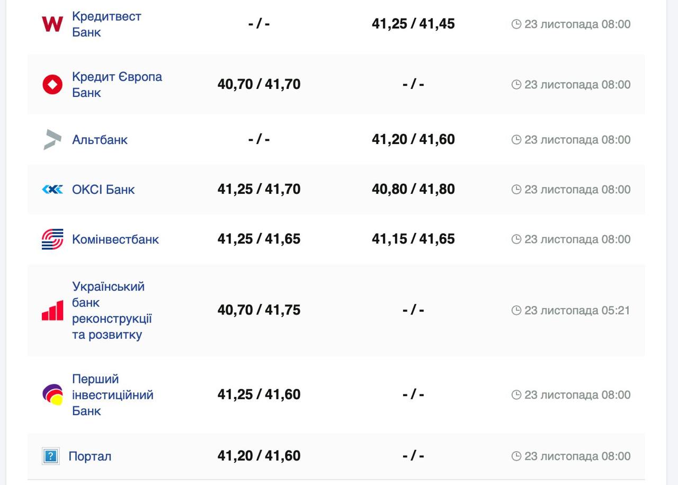Click the Кредит Європа Банк red logo

52,85
